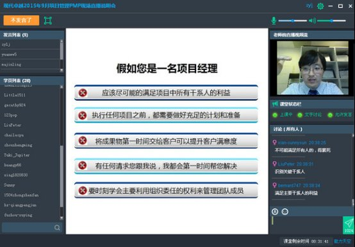Click the xian-sunnysun chat username
This screenshot has width=355, height=247.
pos(292,142)
